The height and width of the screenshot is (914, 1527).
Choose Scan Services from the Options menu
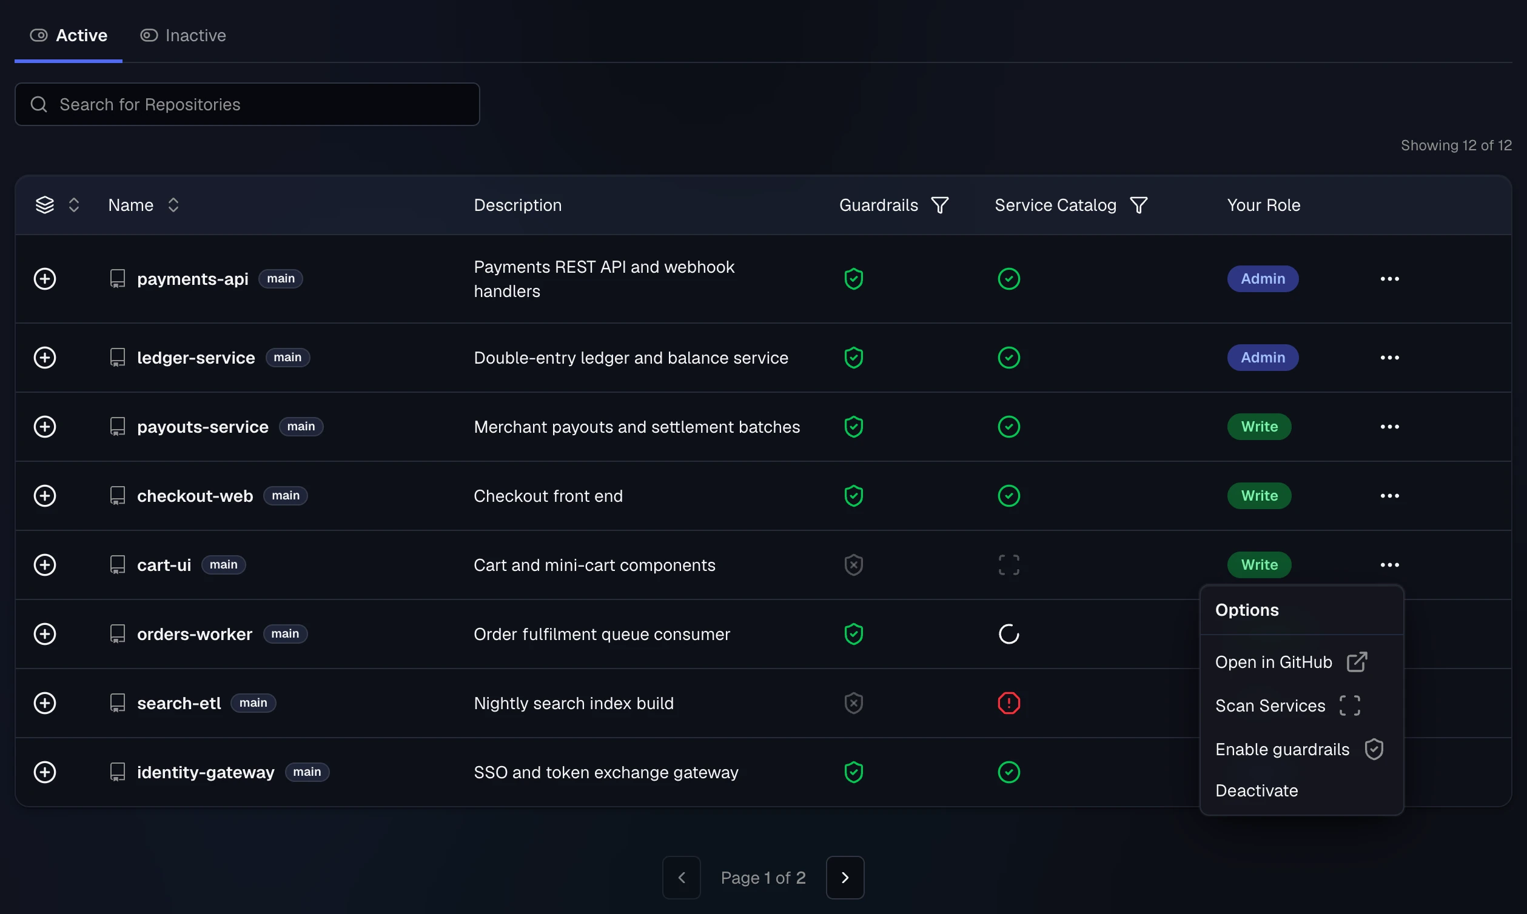click(1301, 706)
